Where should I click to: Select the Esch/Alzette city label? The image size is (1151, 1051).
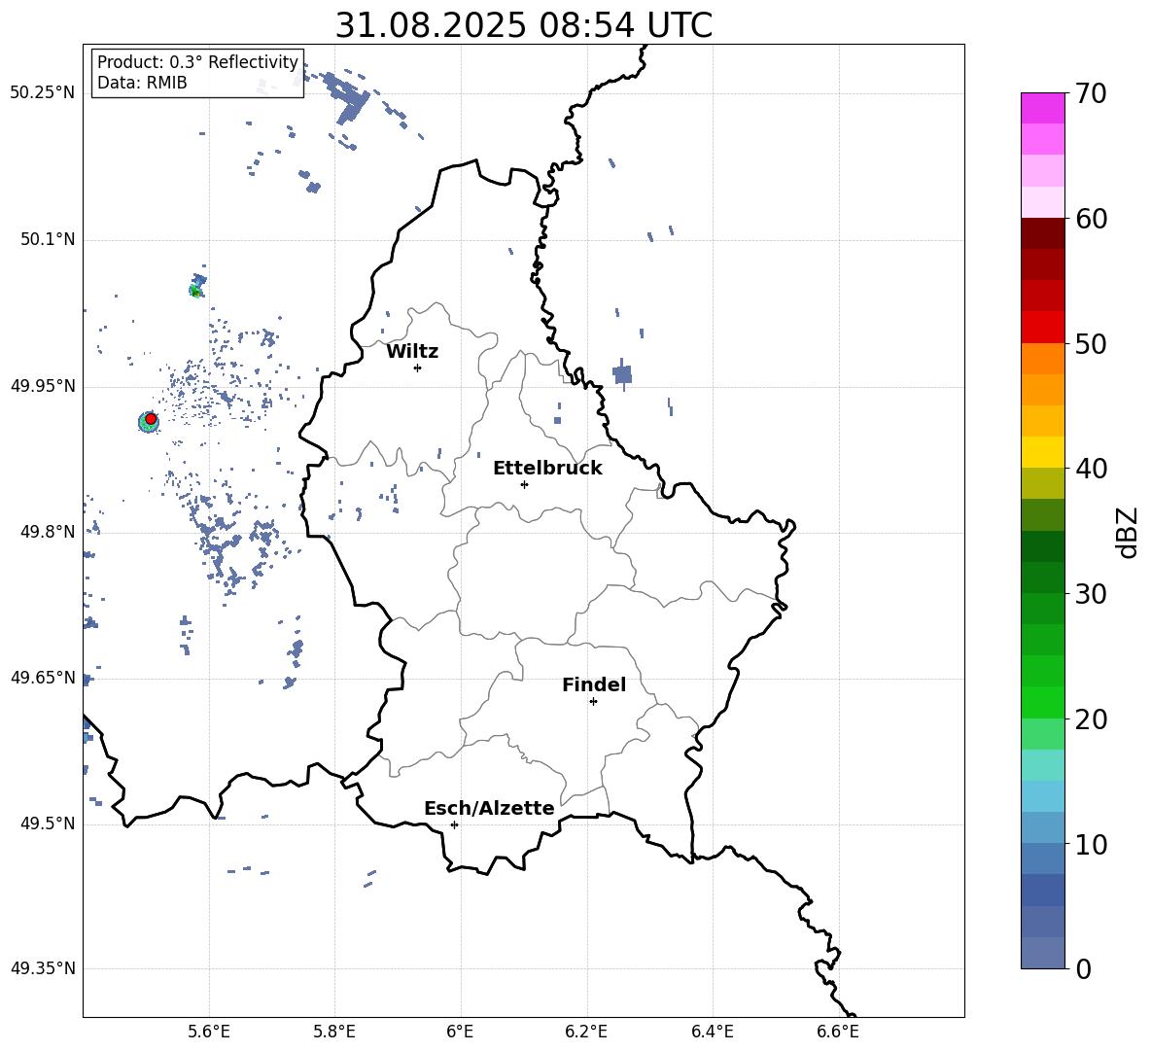[x=489, y=808]
